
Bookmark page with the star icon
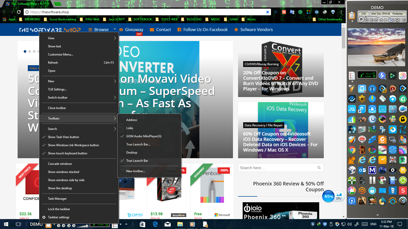click(267, 12)
